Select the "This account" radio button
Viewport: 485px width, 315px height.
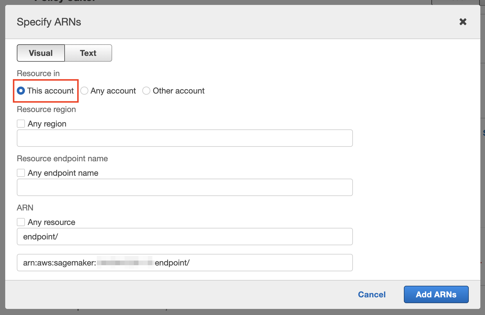(21, 91)
